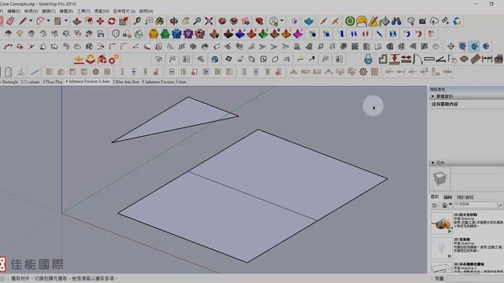Open the 繪圖(R) menu

point(66,11)
